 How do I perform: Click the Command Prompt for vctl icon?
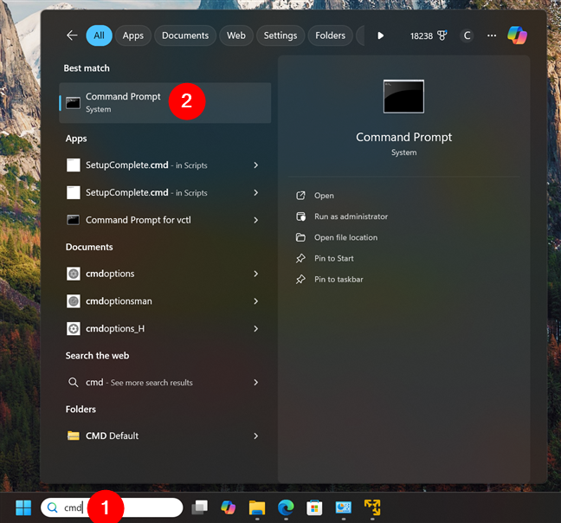[x=74, y=220]
